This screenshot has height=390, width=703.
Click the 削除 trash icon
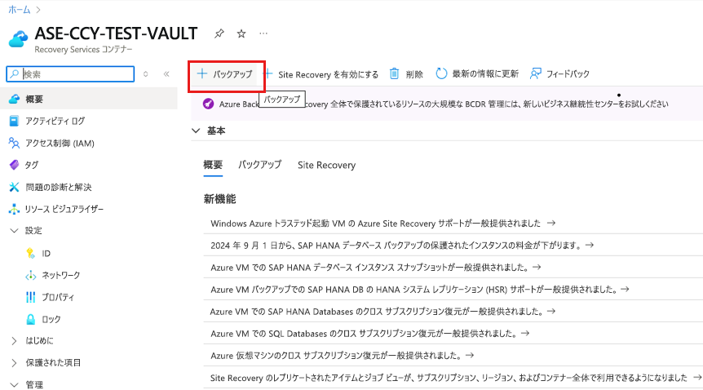[x=394, y=73]
